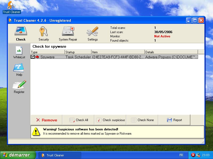Click the network tray icon beside clock
213x159 pixels.
pyautogui.click(x=198, y=155)
